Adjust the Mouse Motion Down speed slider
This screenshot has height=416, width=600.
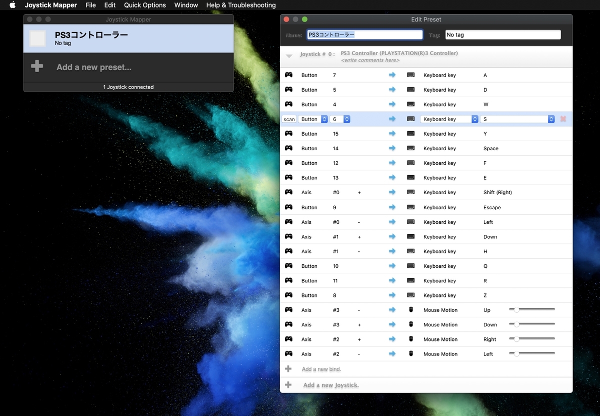click(x=532, y=324)
